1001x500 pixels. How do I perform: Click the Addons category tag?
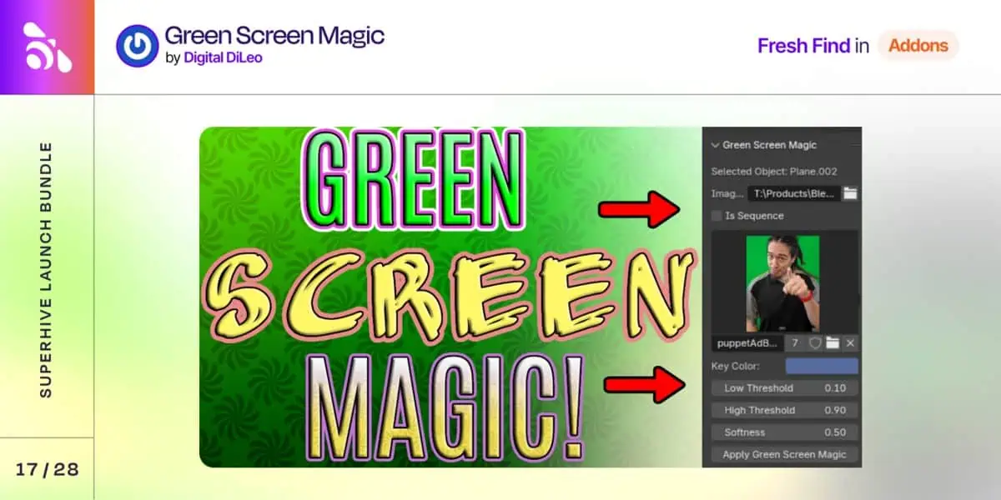918,46
